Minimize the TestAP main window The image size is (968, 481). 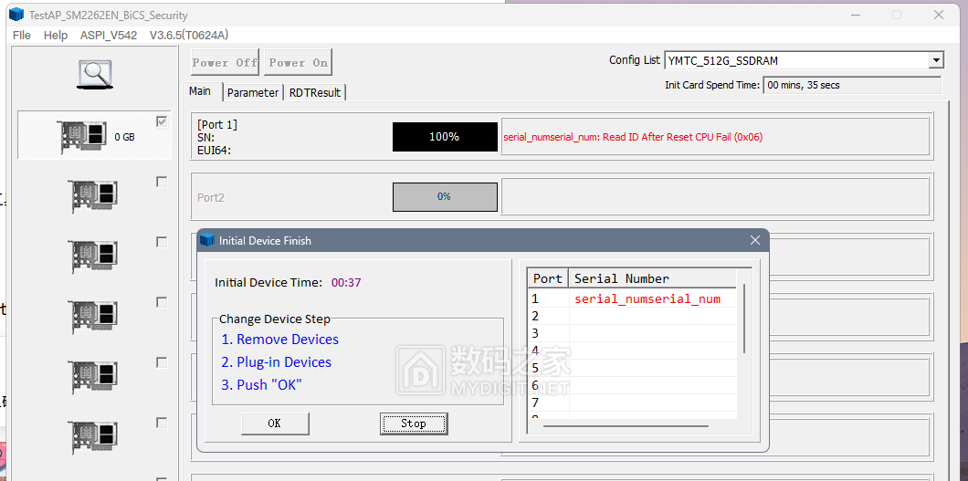point(855,15)
